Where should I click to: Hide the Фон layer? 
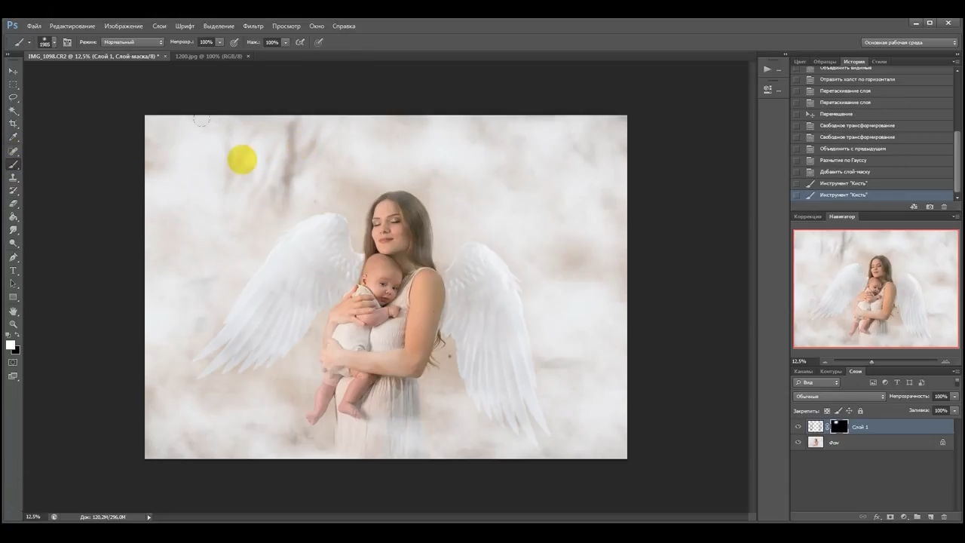798,443
